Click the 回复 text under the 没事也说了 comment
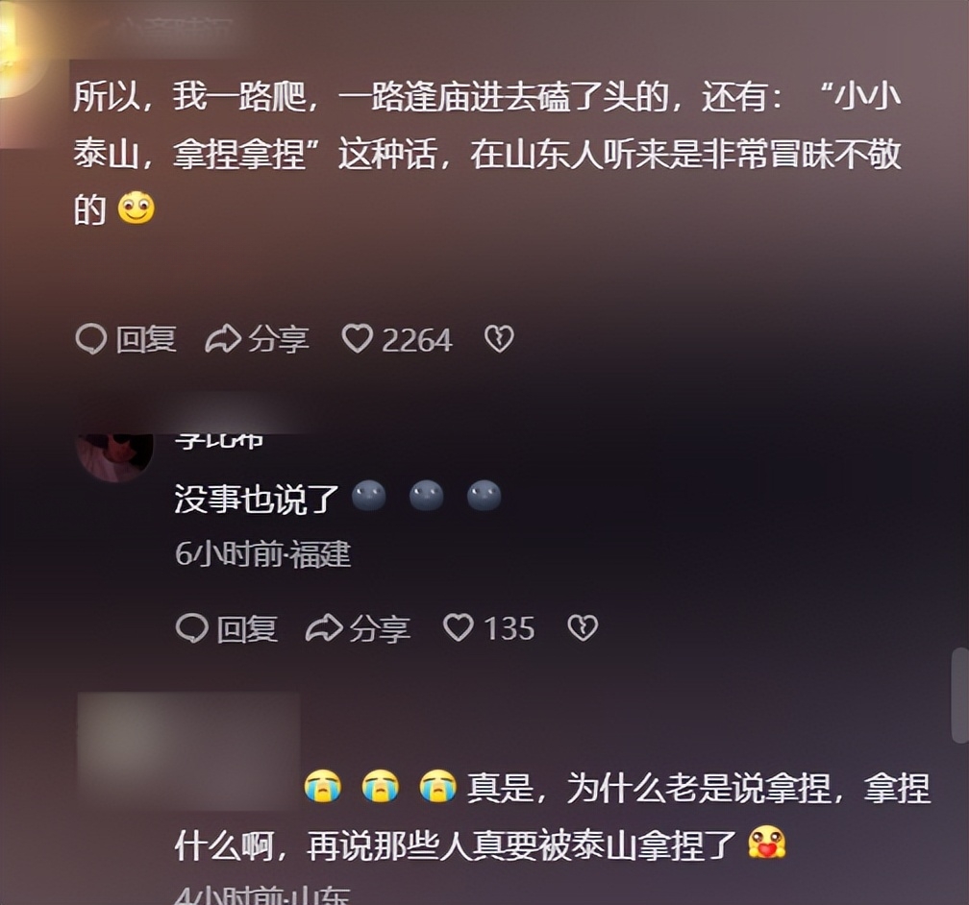The height and width of the screenshot is (905, 969). (x=247, y=629)
